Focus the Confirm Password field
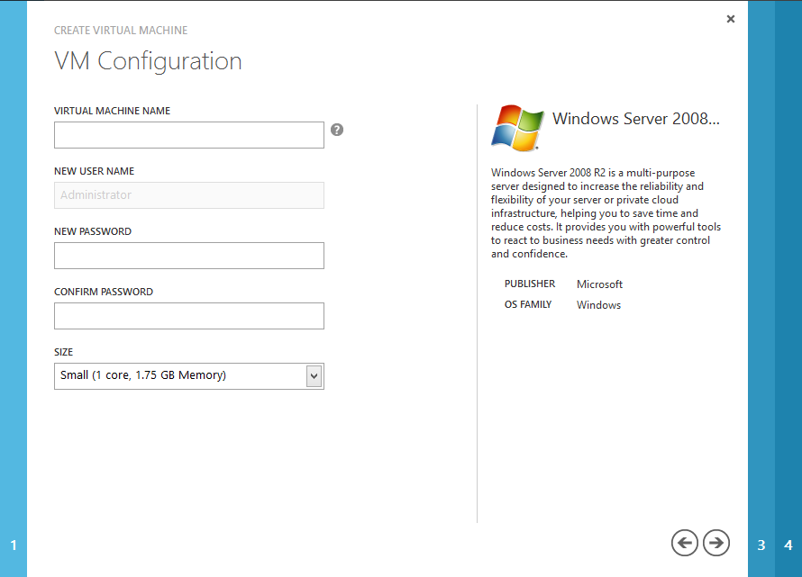The image size is (802, 577). point(189,316)
